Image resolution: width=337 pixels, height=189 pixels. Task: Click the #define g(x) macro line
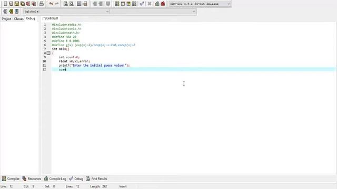click(x=94, y=45)
